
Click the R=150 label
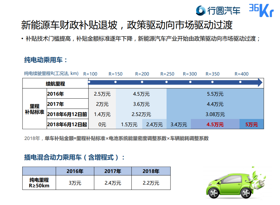coord(116,74)
